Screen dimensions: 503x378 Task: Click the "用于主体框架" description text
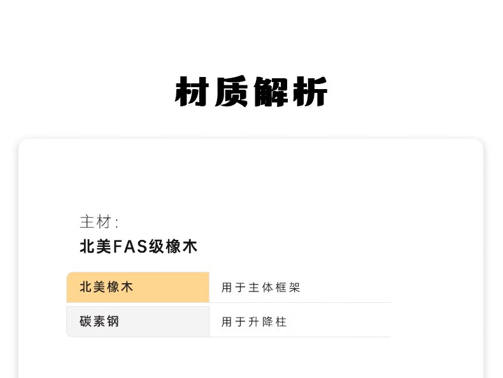point(260,288)
